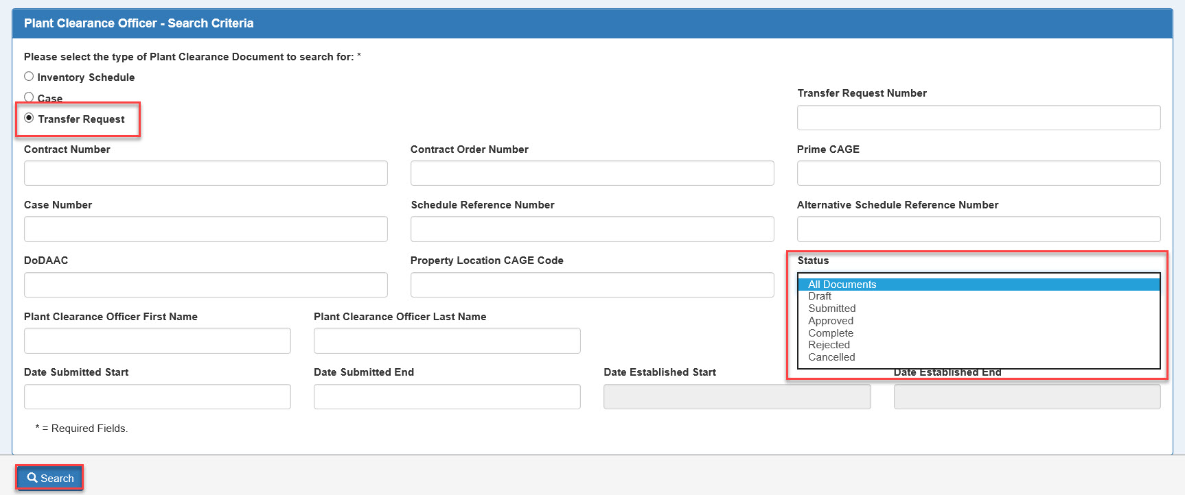Choose Submitted status option
Viewport: 1185px width, 495px height.
pos(831,309)
